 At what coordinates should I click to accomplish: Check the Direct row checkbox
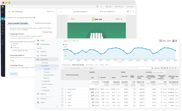click(x=62, y=92)
